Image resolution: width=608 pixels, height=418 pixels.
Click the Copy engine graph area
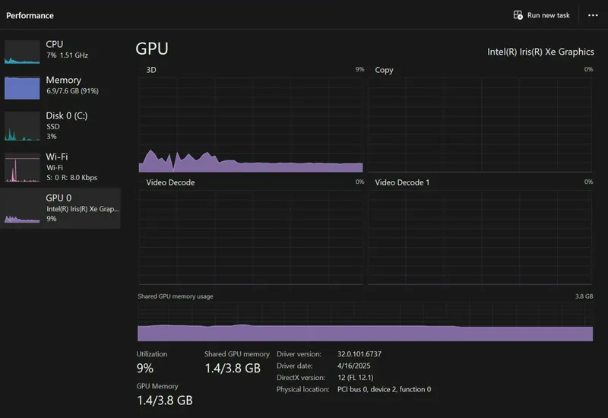click(x=480, y=125)
